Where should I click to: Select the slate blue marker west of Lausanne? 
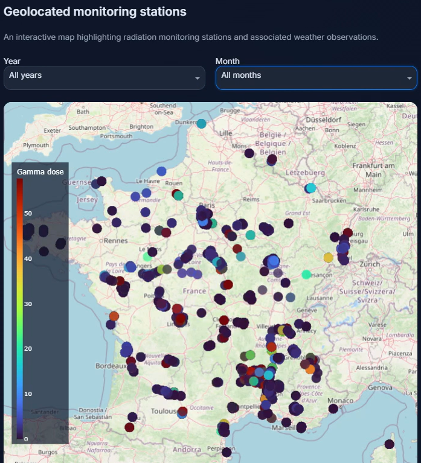(x=291, y=297)
